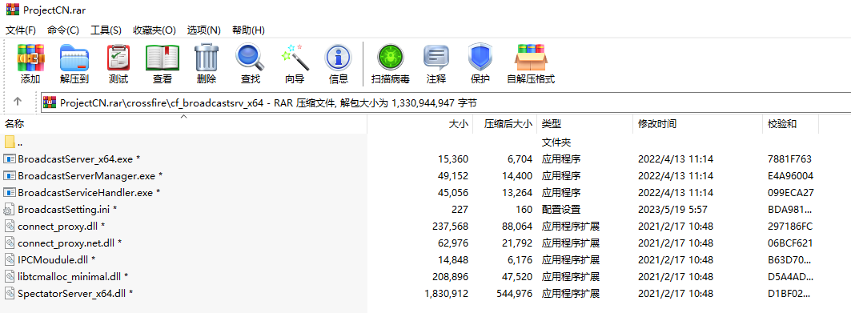This screenshot has height=313, width=851.
Task: Open the Tools (工具) menu
Action: click(106, 30)
